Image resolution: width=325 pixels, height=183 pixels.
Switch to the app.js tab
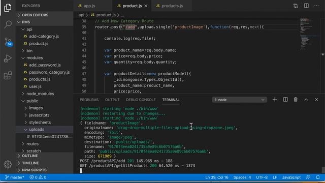click(x=92, y=6)
